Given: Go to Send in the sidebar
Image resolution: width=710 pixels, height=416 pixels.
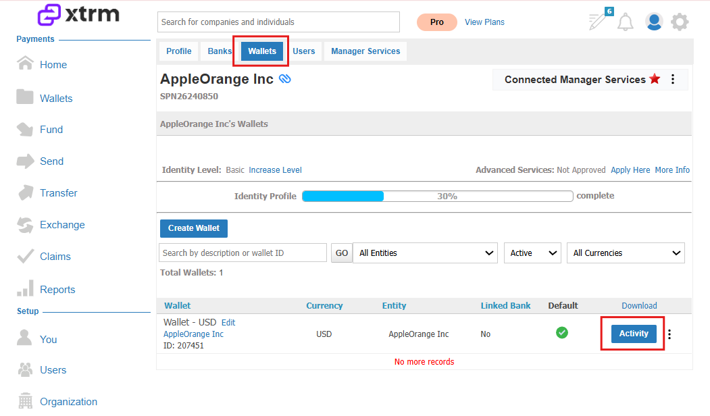Looking at the screenshot, I should tap(51, 161).
